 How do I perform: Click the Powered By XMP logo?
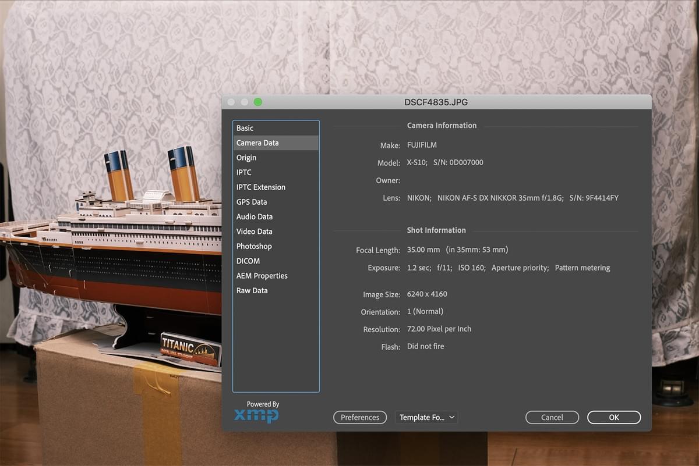click(x=256, y=411)
